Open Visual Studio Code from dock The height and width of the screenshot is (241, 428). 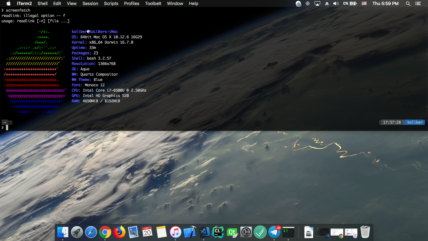click(x=204, y=232)
